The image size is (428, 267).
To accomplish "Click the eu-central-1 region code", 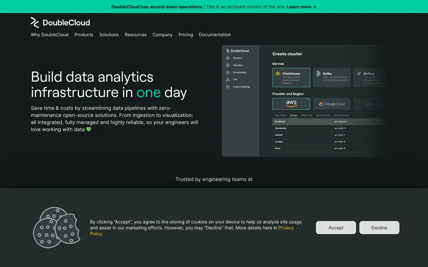I will coord(341,122).
